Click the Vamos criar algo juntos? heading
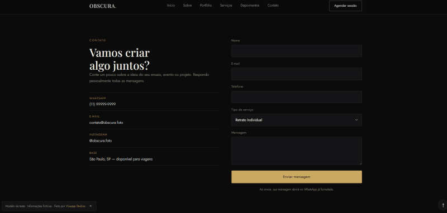 click(120, 59)
